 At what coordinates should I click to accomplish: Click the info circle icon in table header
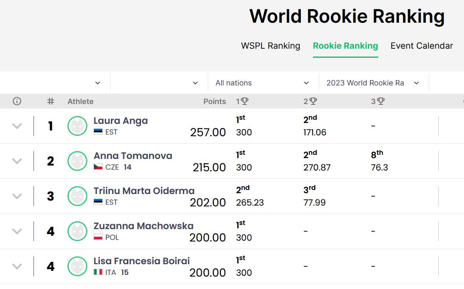[x=17, y=101]
